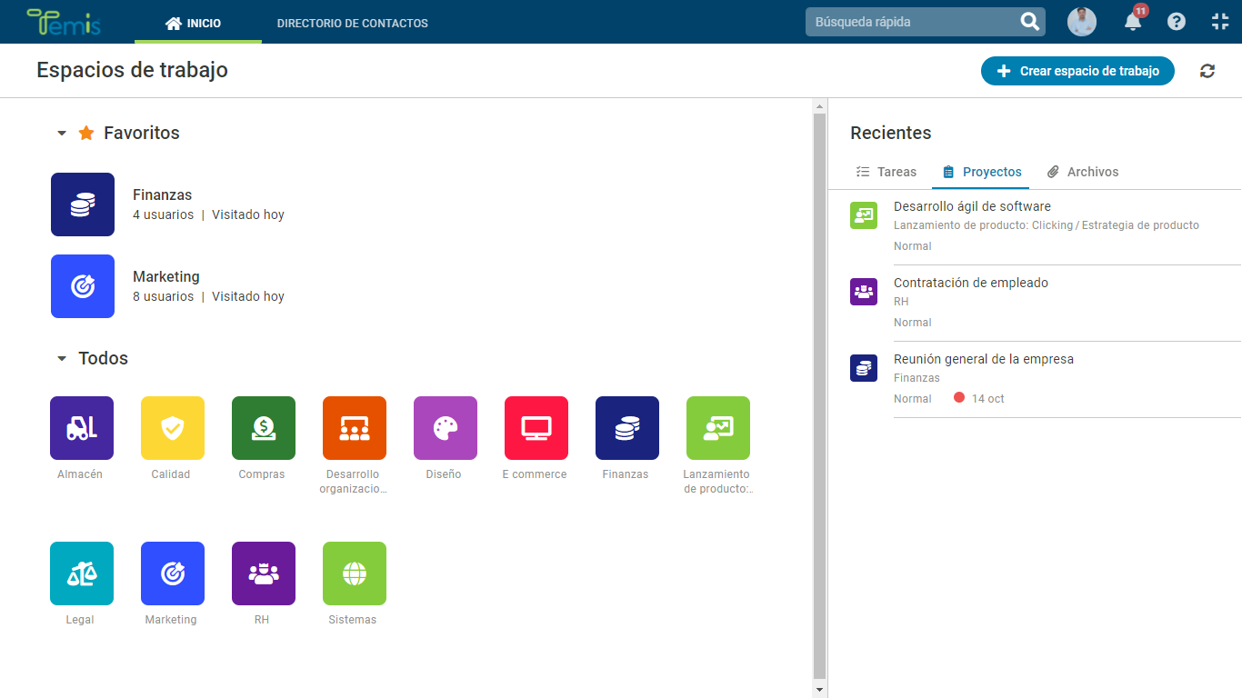Click the 'Lanzamiento de producto: Clicking / Estrategia de producto' text

click(1047, 225)
